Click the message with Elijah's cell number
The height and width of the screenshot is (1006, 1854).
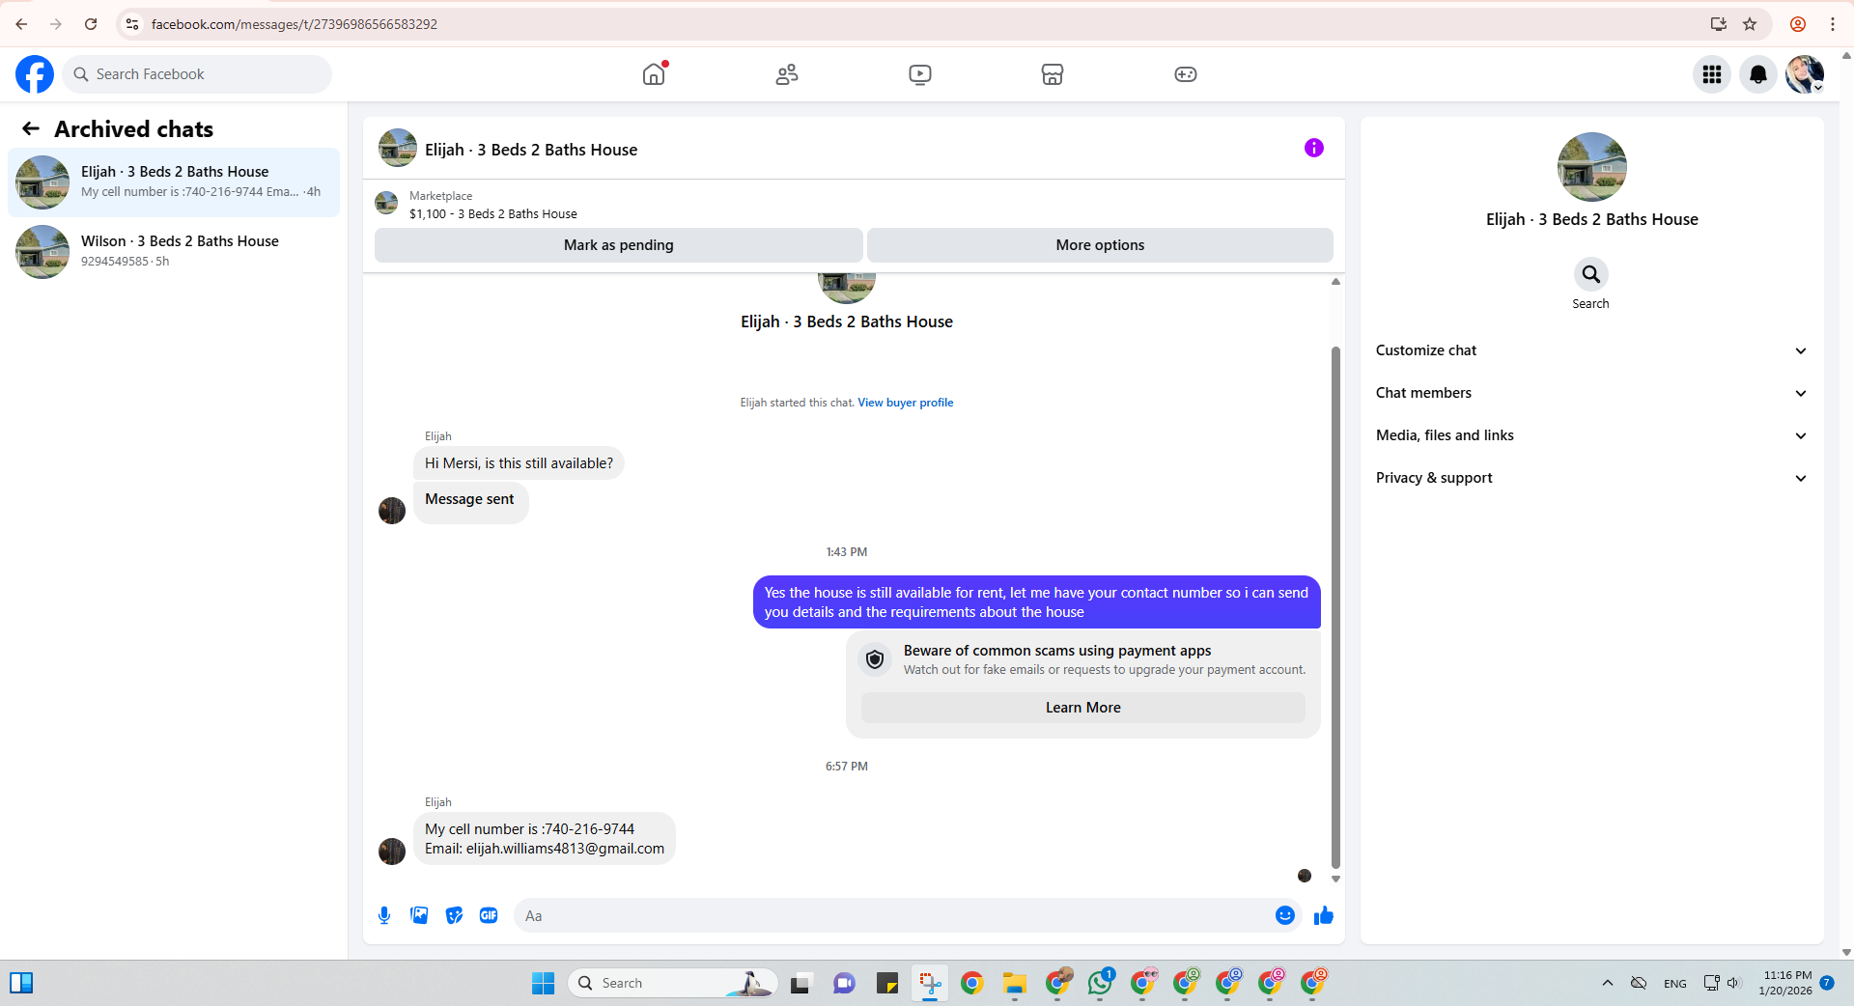pyautogui.click(x=545, y=839)
